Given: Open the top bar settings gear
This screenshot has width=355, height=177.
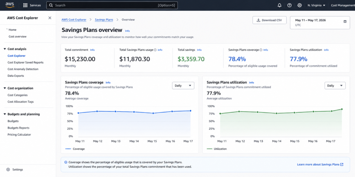Looking at the screenshot, I should coord(300,5).
